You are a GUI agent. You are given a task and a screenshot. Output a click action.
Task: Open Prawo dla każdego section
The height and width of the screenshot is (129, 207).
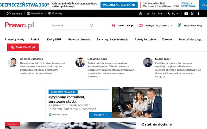pyautogui.click(x=190, y=39)
